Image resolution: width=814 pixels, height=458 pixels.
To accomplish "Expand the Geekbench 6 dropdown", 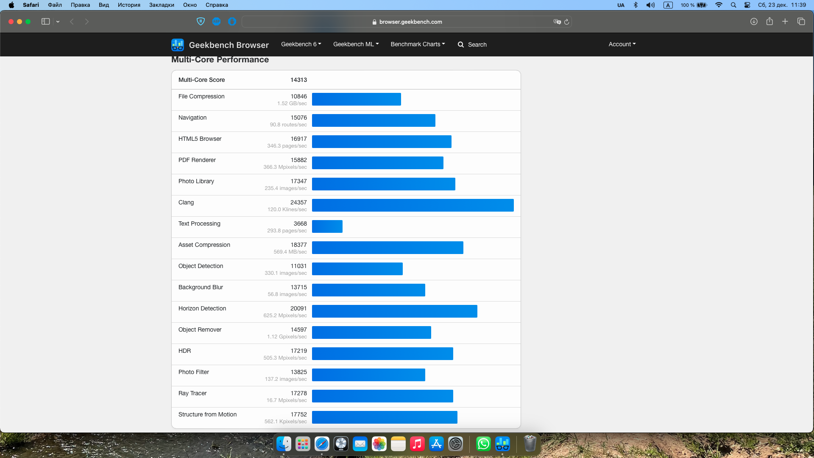I will point(301,44).
